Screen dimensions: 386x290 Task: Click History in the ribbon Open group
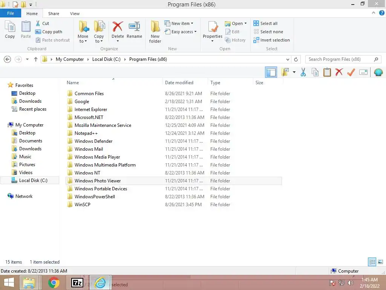(x=235, y=40)
